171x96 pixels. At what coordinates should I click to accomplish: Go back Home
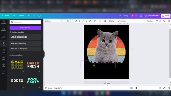(6, 16)
